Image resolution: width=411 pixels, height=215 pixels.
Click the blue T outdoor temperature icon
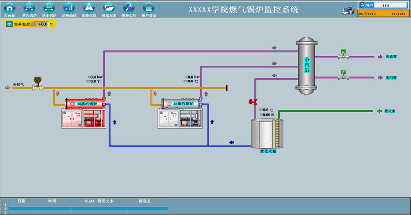tap(9, 24)
